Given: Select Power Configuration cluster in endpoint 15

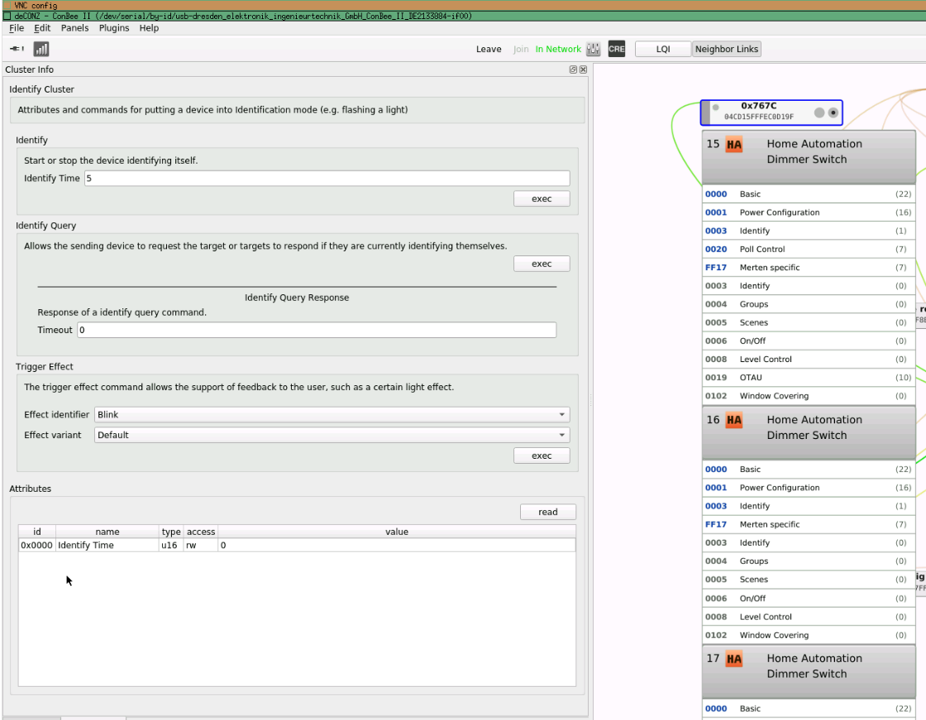Looking at the screenshot, I should (809, 212).
